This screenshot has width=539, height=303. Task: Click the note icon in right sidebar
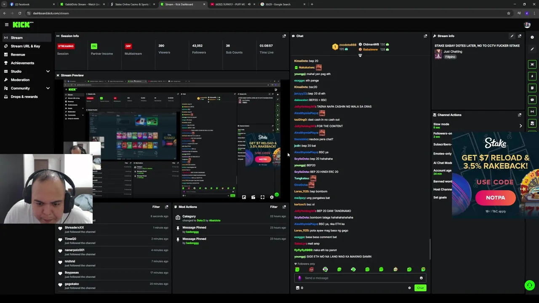[x=532, y=88]
